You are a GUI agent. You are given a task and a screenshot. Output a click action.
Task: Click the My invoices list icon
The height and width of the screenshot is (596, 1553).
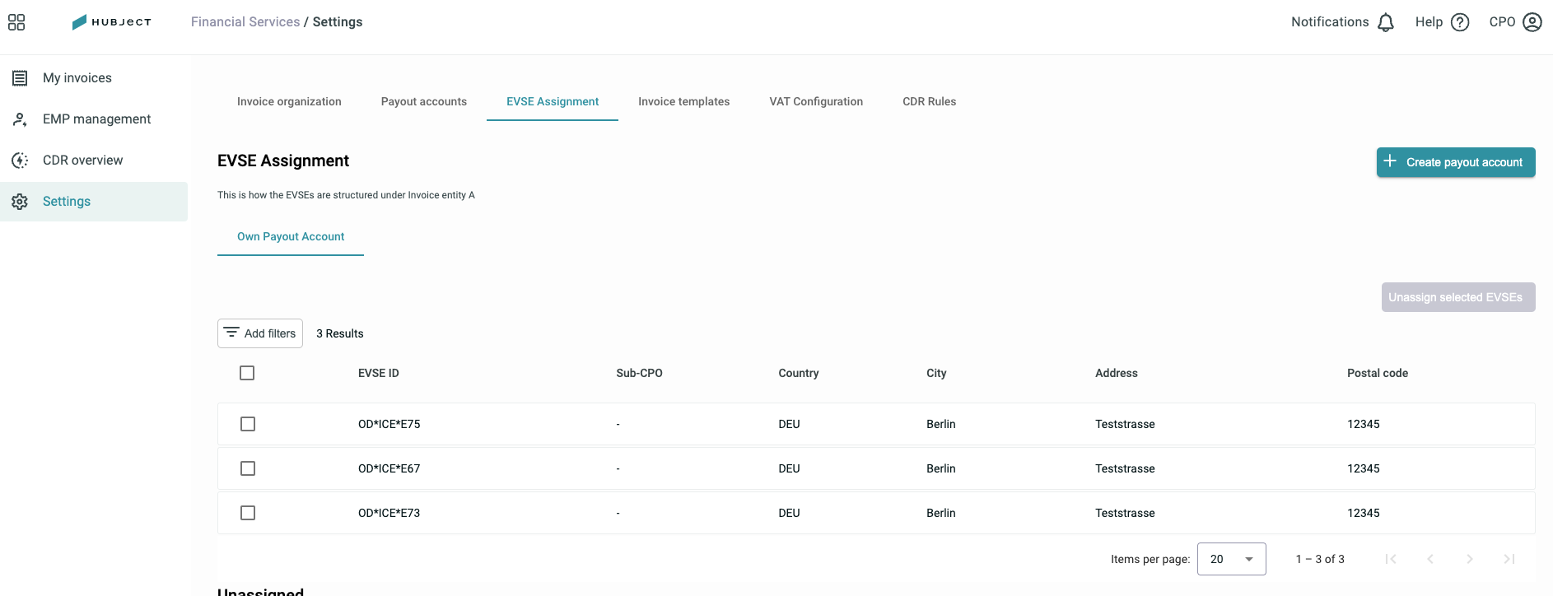(20, 78)
